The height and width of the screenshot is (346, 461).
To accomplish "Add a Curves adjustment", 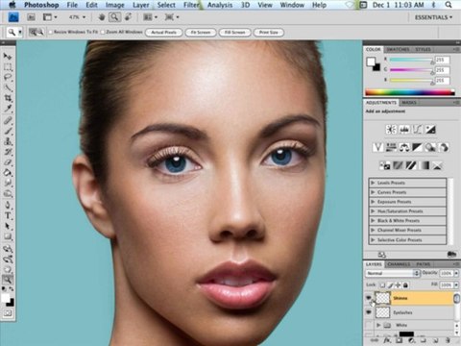I will coord(418,130).
